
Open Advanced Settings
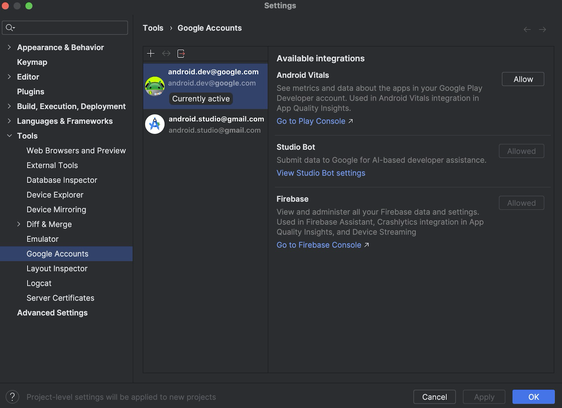[x=52, y=313]
